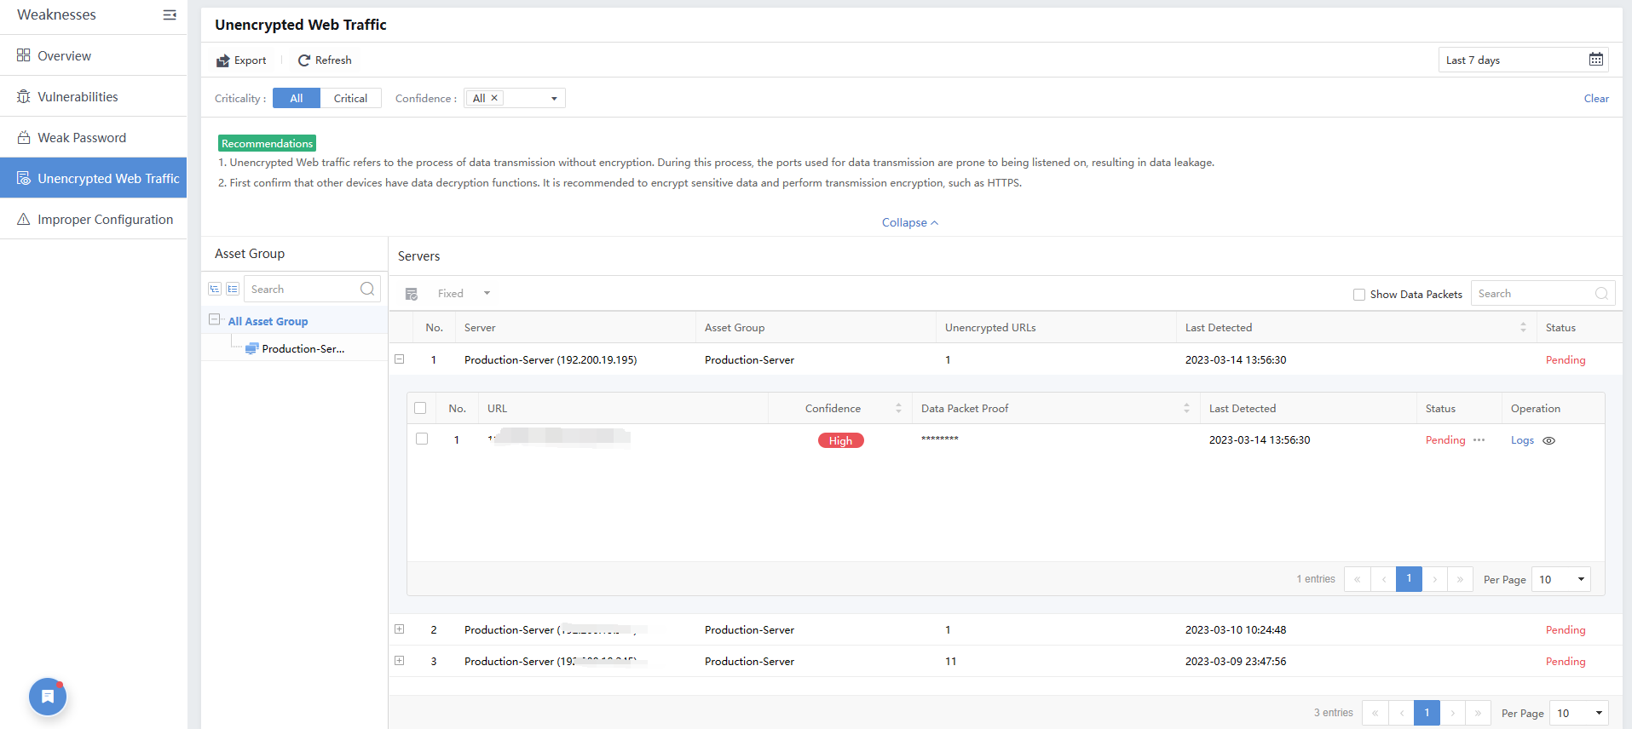The image size is (1632, 729).
Task: Collapse the Recommendations section
Action: click(909, 223)
